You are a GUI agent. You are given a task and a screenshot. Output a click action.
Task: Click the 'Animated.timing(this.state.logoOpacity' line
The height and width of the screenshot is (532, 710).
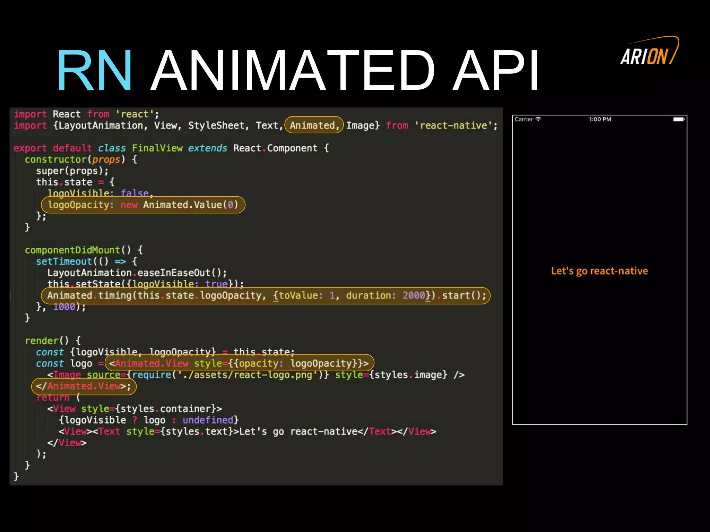tap(266, 295)
